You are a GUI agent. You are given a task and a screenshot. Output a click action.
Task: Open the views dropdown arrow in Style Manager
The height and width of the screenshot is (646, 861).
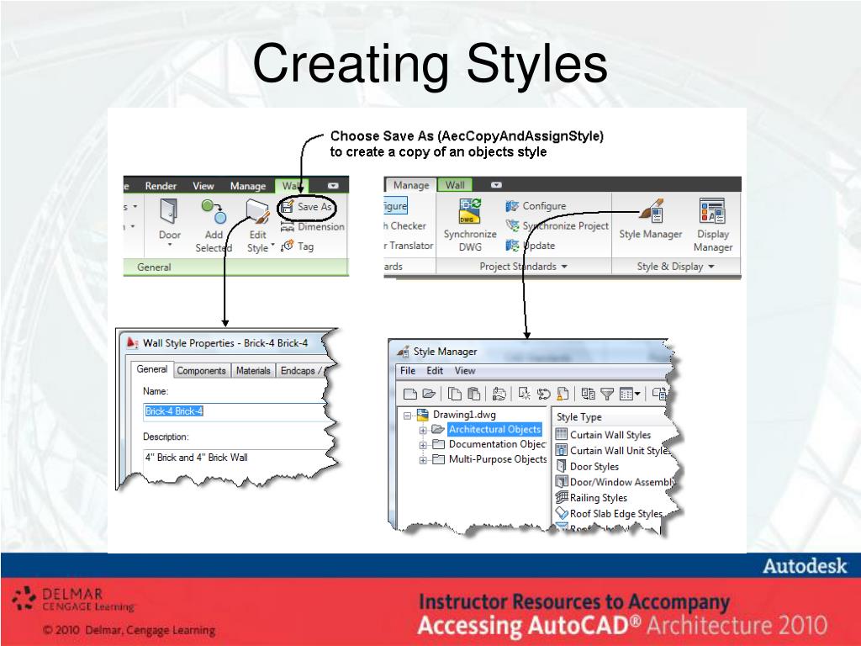coord(637,394)
